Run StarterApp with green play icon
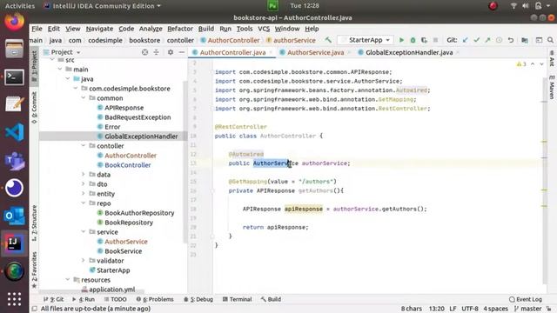Image resolution: width=557 pixels, height=313 pixels. pos(401,40)
